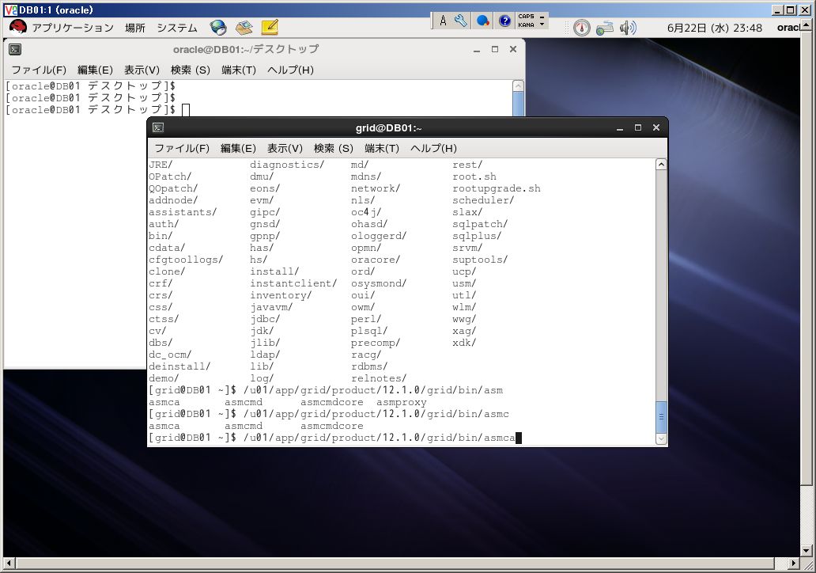816x573 pixels.
Task: Click the blue help question icon
Action: [504, 21]
